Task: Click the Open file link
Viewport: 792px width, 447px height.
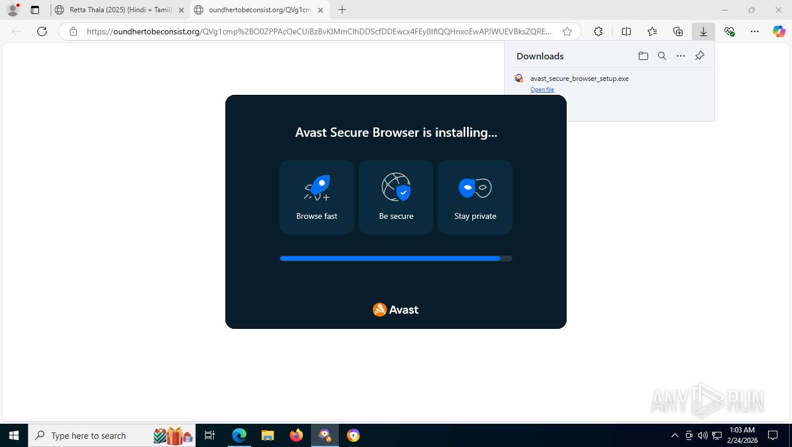Action: point(542,90)
